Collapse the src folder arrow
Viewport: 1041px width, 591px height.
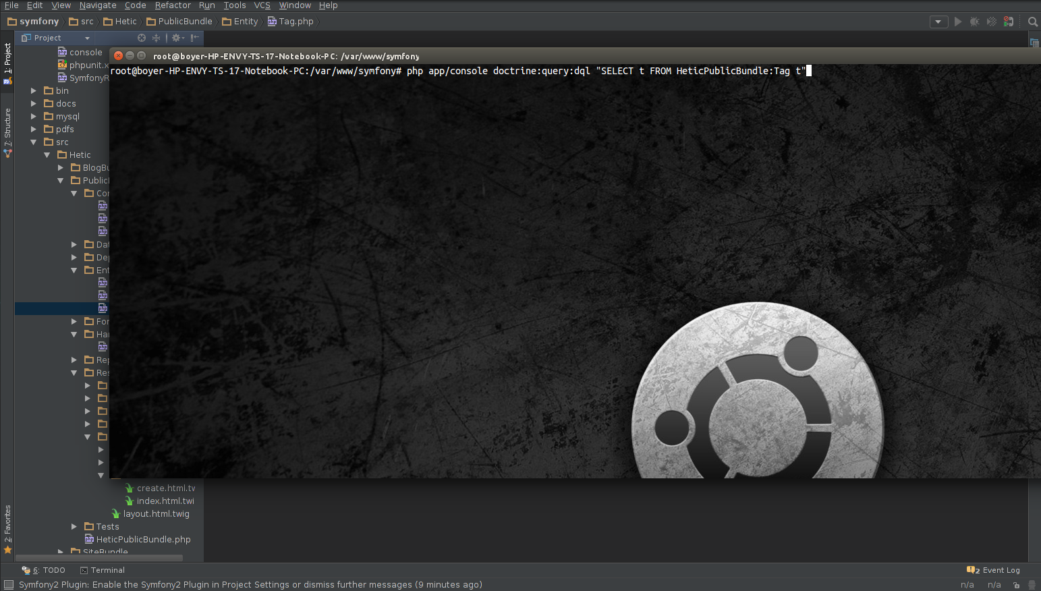(x=34, y=142)
